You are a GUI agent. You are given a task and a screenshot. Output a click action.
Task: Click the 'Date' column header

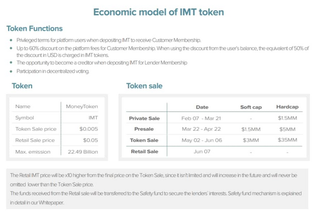point(202,107)
